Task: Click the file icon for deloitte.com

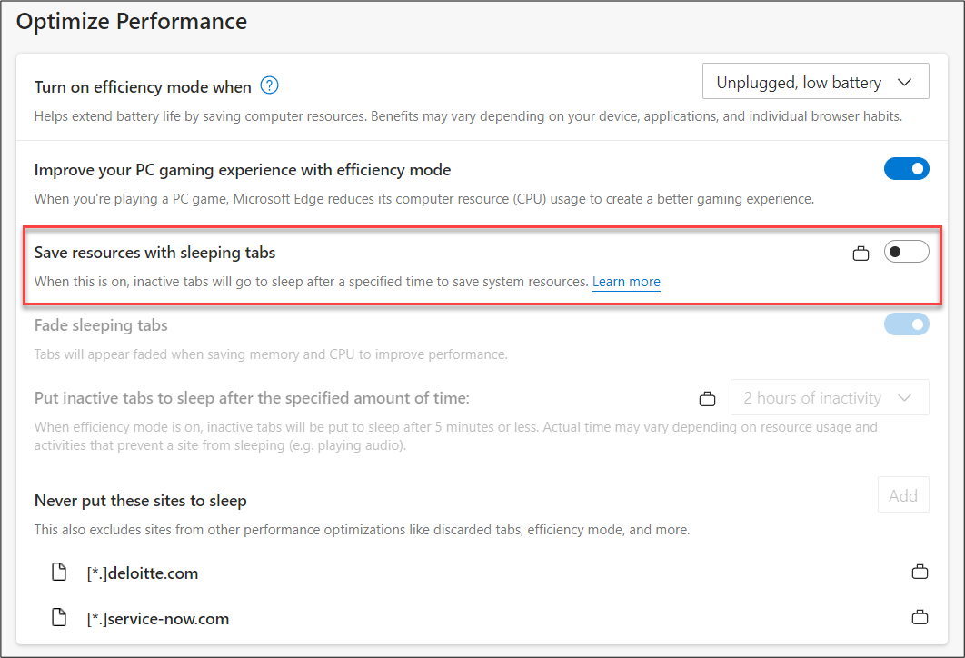Action: tap(59, 573)
